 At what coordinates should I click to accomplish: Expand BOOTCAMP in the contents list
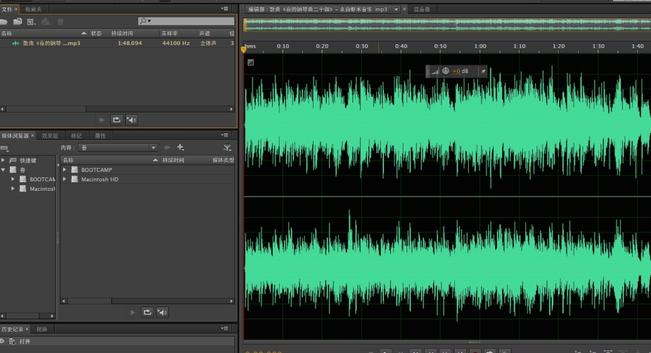point(64,170)
